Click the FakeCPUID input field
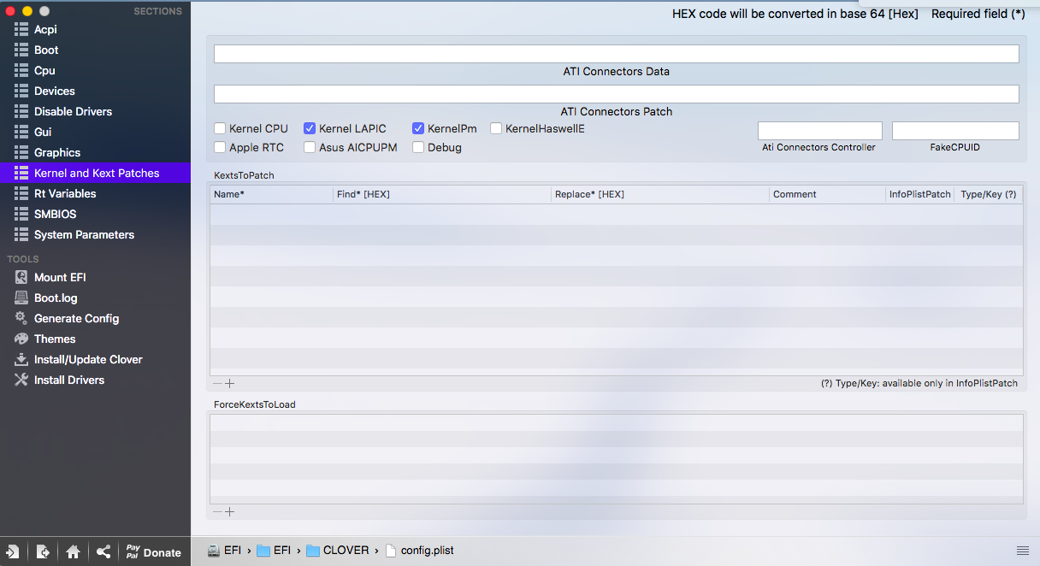 click(x=955, y=131)
